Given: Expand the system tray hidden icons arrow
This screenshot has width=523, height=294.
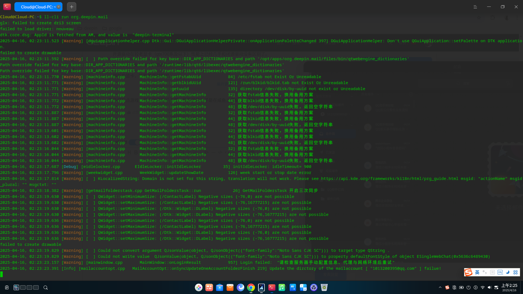Looking at the screenshot, I should pyautogui.click(x=440, y=287).
